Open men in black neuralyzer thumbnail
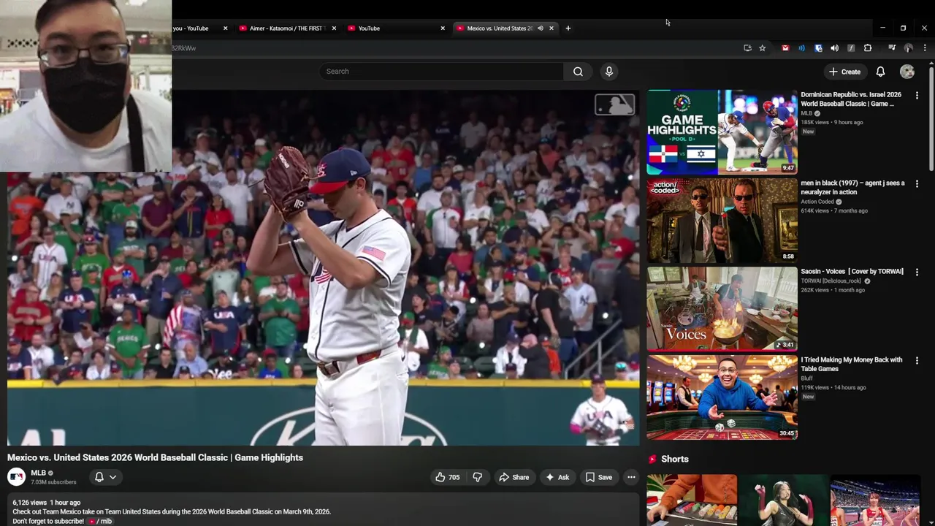The image size is (935, 526). [x=722, y=221]
